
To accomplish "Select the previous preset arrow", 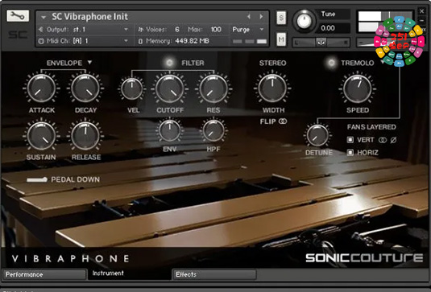I will (x=248, y=17).
